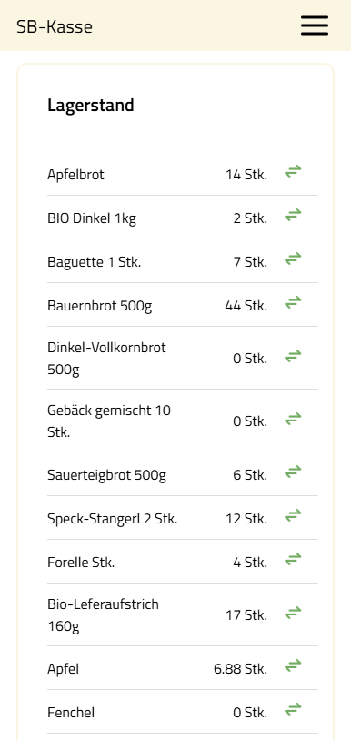The image size is (351, 741).
Task: Select the Apfelbrot product row
Action: 183,174
